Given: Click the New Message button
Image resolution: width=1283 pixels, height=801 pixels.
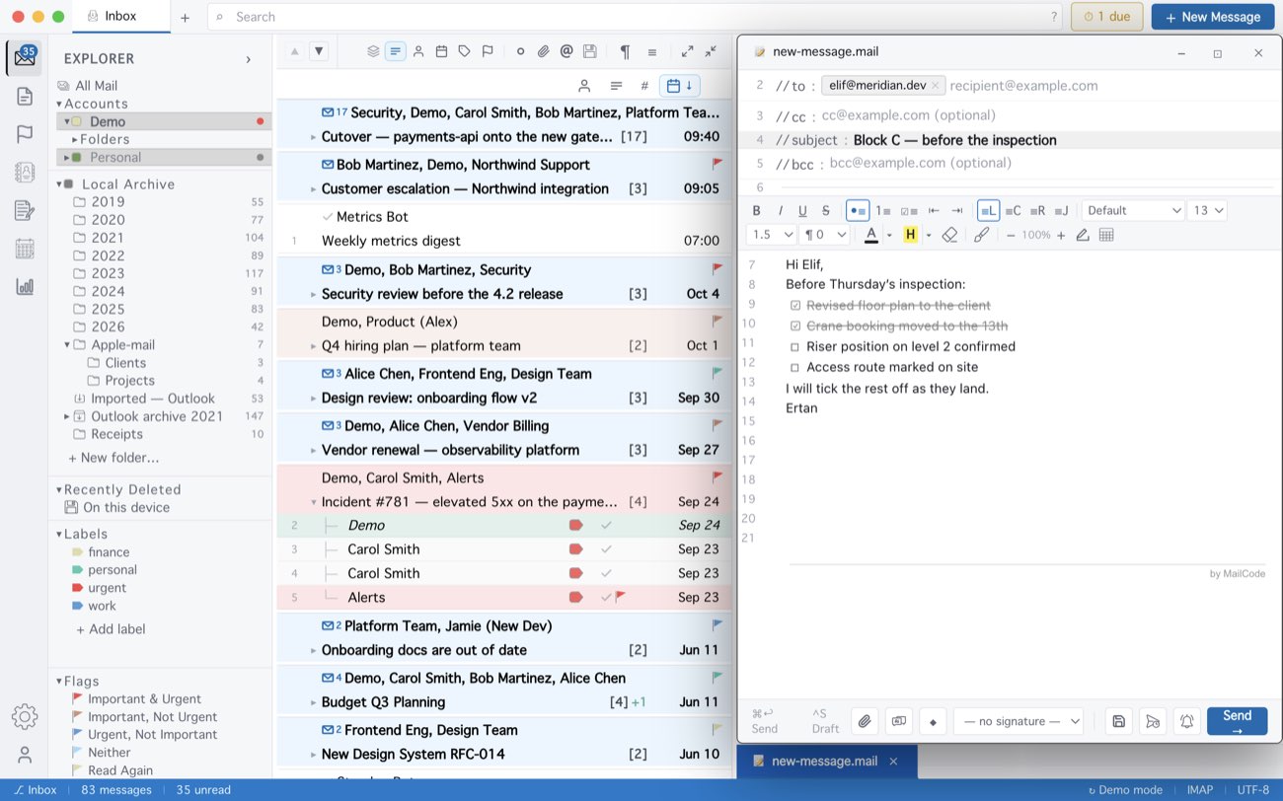Looking at the screenshot, I should coord(1212,17).
